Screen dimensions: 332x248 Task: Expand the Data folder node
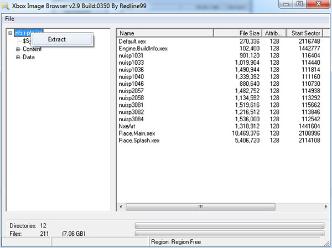18,57
